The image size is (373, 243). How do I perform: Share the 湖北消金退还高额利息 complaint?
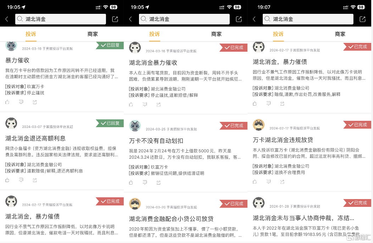point(35,180)
